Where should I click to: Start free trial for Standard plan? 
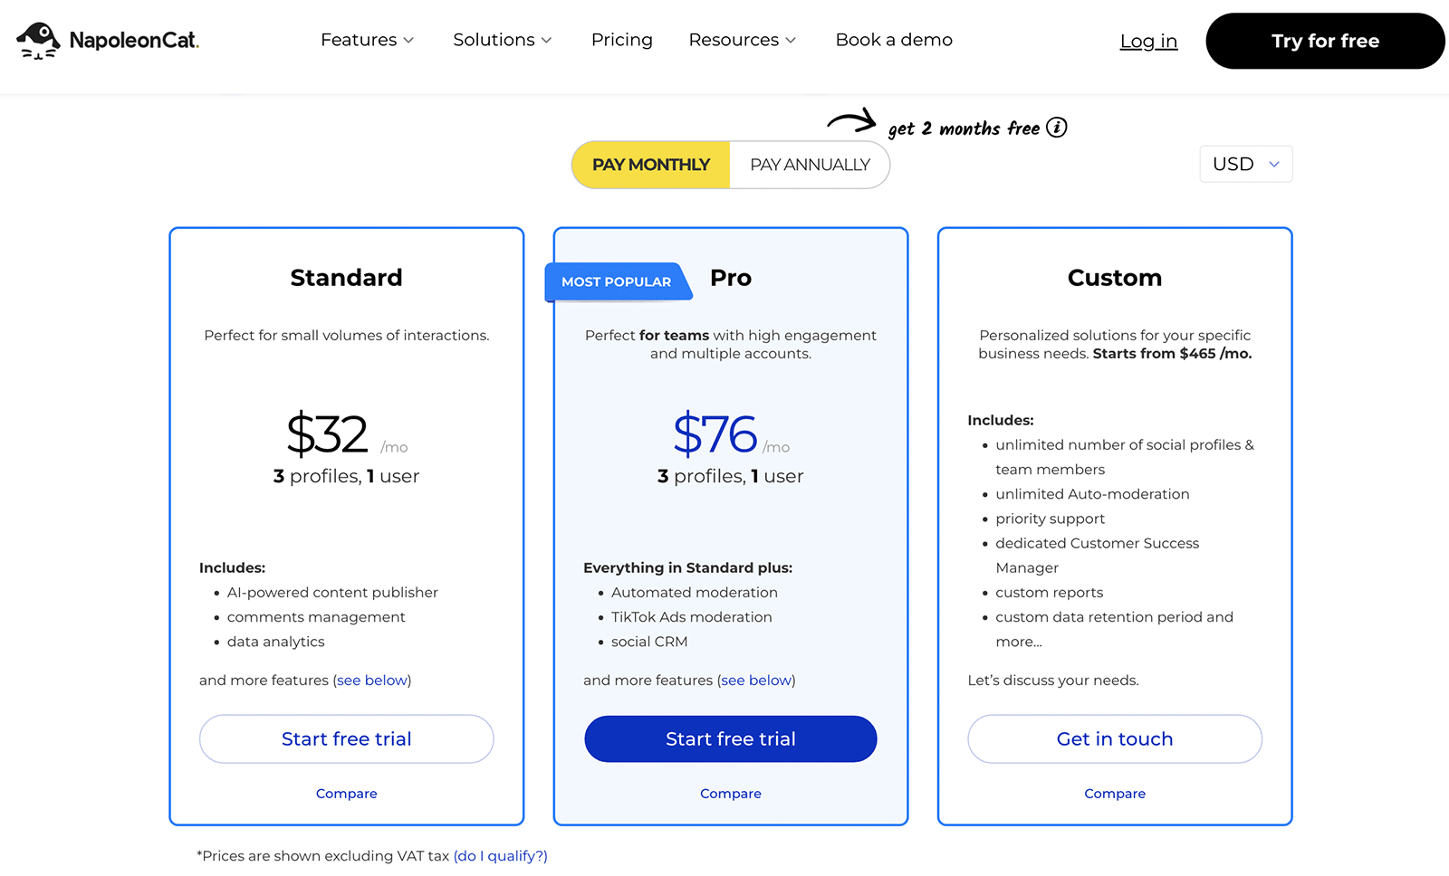(346, 738)
